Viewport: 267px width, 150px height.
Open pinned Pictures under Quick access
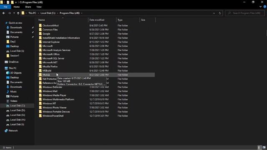[x=14, y=37]
